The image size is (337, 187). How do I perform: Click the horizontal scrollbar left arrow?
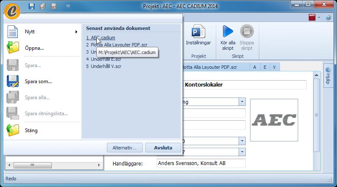tap(9, 165)
